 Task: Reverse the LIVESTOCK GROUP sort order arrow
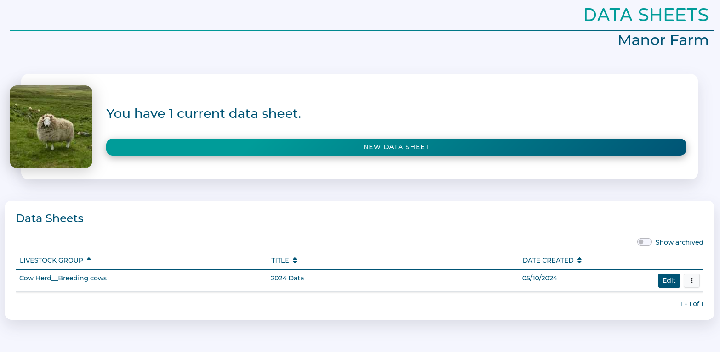point(89,259)
